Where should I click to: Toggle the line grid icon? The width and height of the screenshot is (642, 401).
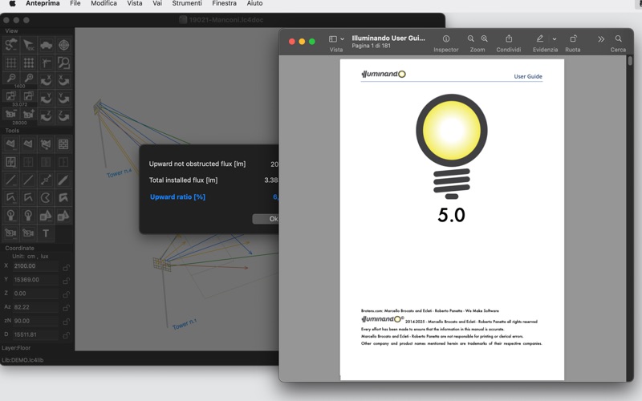pos(10,63)
